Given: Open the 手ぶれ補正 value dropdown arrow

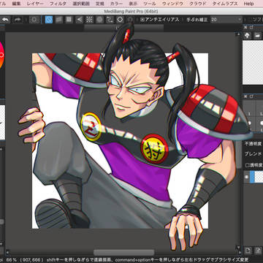Looking at the screenshot, I should [x=240, y=20].
